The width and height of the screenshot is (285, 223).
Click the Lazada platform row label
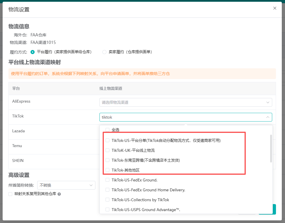18,131
